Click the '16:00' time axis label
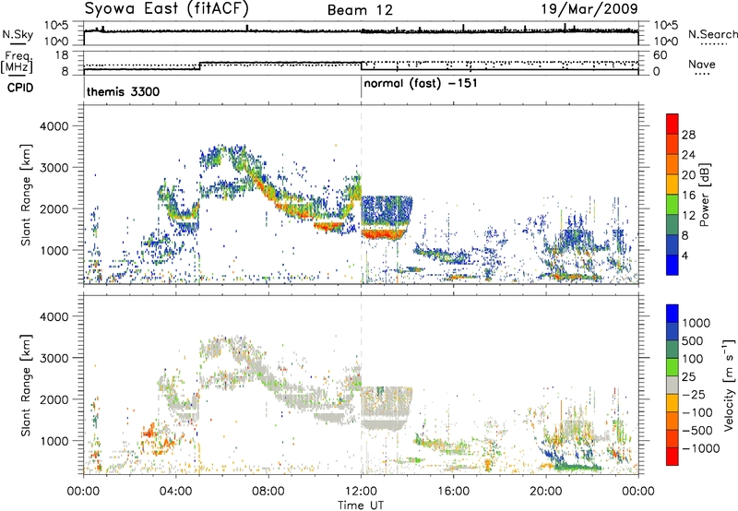738x511 pixels. 453,492
